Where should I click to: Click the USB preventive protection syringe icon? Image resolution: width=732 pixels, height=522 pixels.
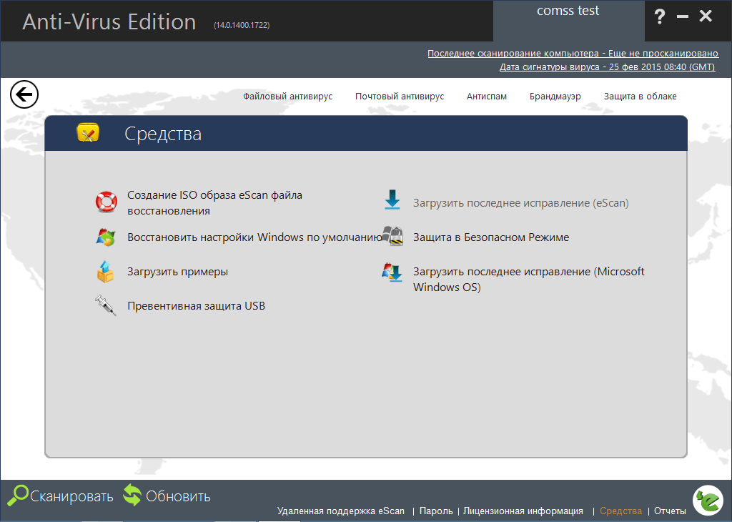pos(104,306)
